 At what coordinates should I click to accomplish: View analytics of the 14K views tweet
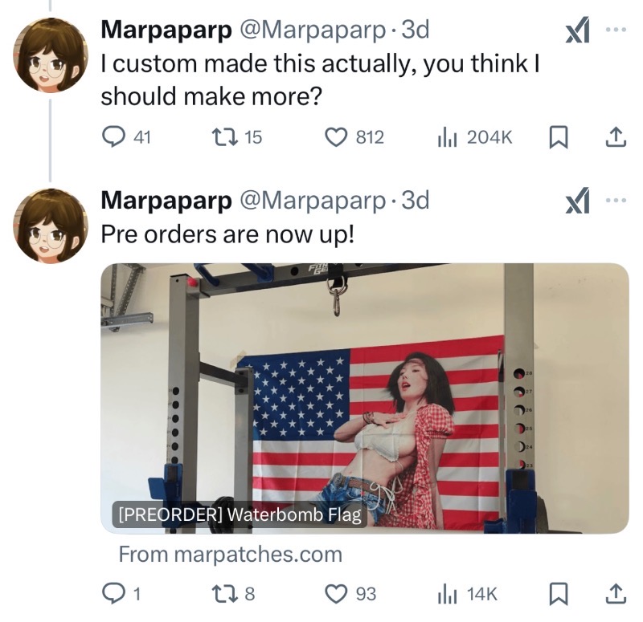[468, 594]
